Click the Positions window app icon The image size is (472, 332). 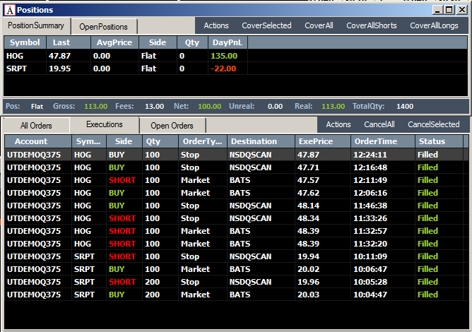coord(9,10)
